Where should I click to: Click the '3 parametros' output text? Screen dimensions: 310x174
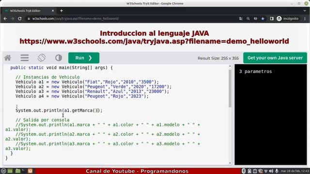click(x=255, y=72)
